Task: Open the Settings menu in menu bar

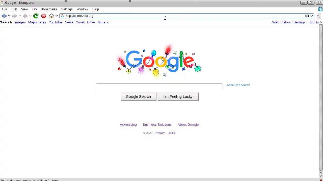Action: click(x=67, y=9)
